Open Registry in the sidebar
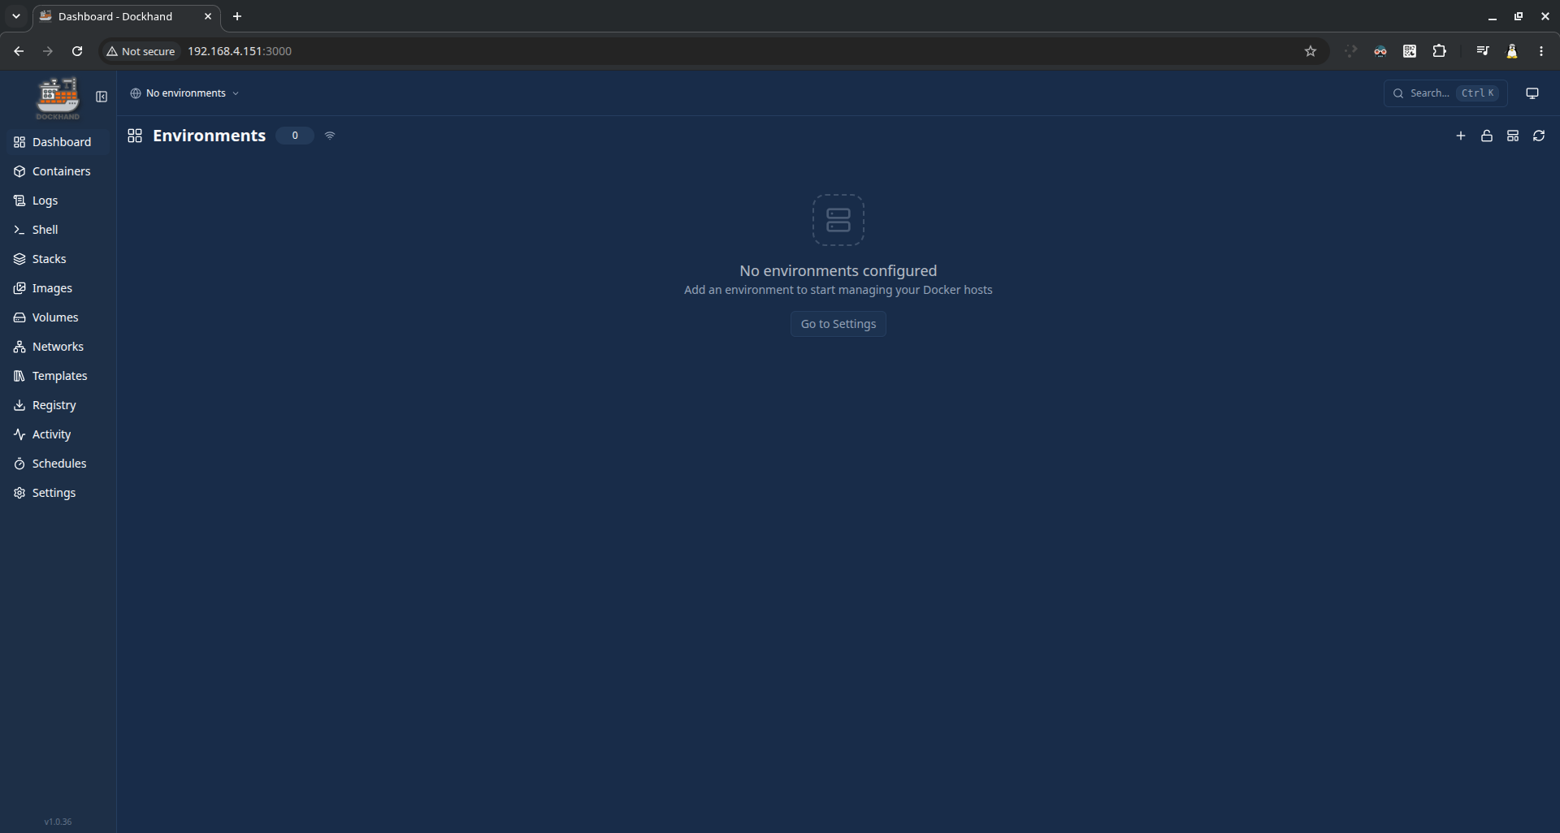Image resolution: width=1560 pixels, height=833 pixels. coord(58,405)
